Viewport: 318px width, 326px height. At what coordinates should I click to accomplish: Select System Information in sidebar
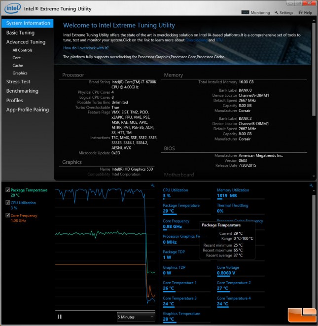pyautogui.click(x=28, y=23)
